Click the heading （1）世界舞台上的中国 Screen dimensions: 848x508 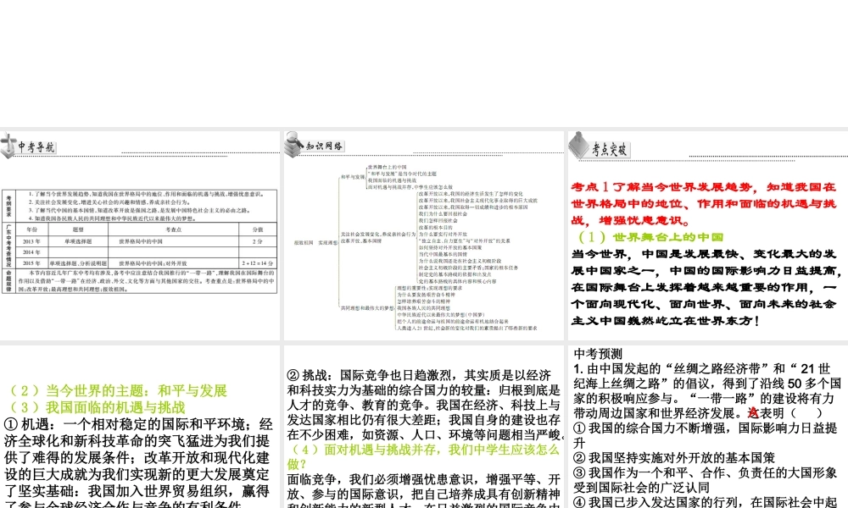650,237
